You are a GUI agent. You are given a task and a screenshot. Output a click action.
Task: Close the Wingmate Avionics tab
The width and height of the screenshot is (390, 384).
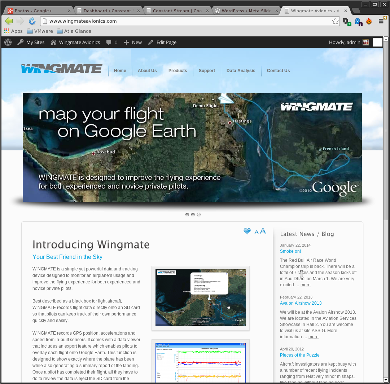point(346,11)
